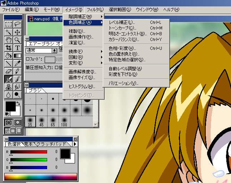
Task: Expand the 変形(E) submenu
Action: tap(84, 63)
